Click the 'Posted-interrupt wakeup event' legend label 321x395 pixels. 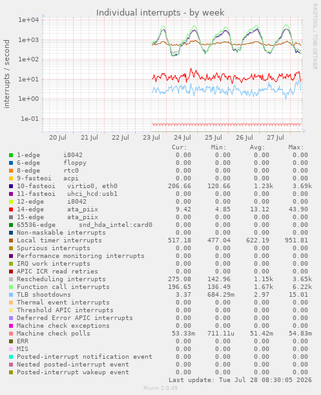tap(73, 372)
